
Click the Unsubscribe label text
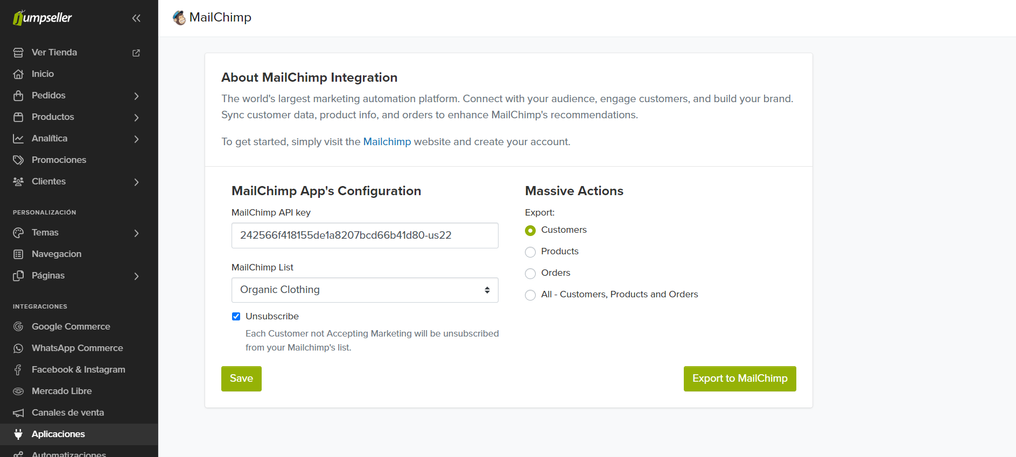[x=272, y=316]
